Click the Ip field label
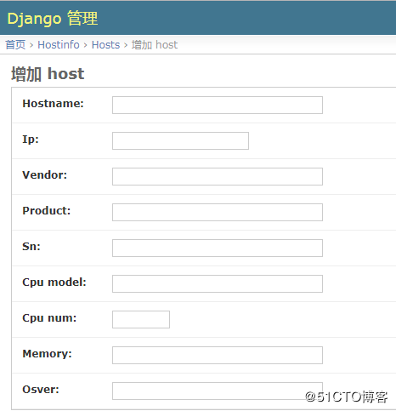 31,140
